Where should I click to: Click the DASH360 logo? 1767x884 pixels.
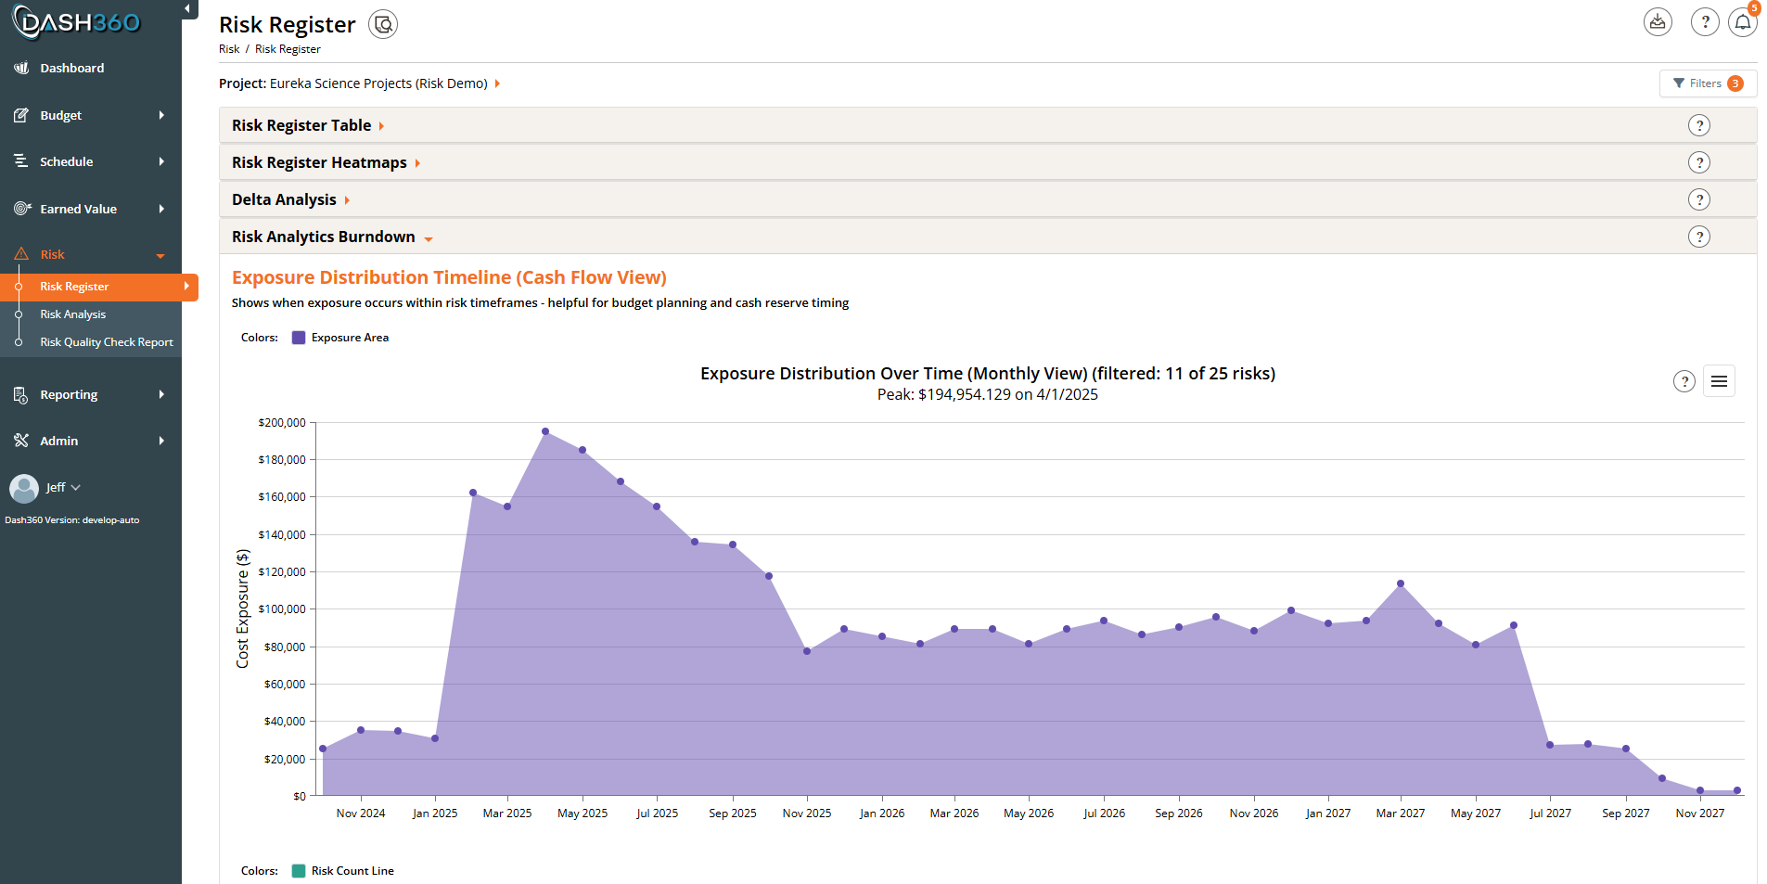click(x=76, y=22)
